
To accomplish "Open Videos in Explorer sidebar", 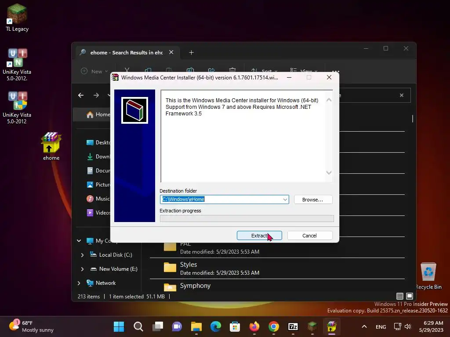I will [x=98, y=213].
